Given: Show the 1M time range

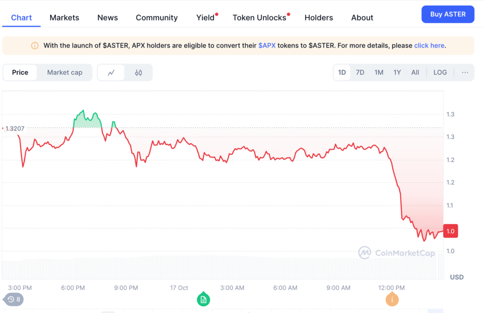Looking at the screenshot, I should (x=379, y=73).
